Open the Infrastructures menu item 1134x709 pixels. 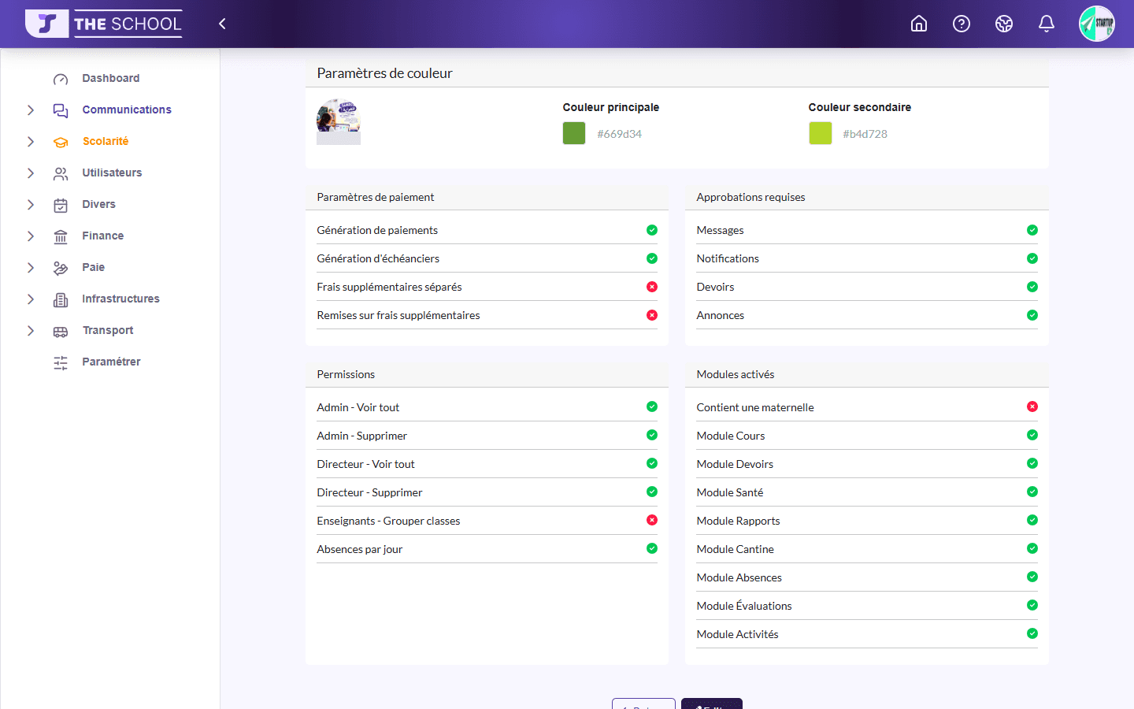click(121, 299)
